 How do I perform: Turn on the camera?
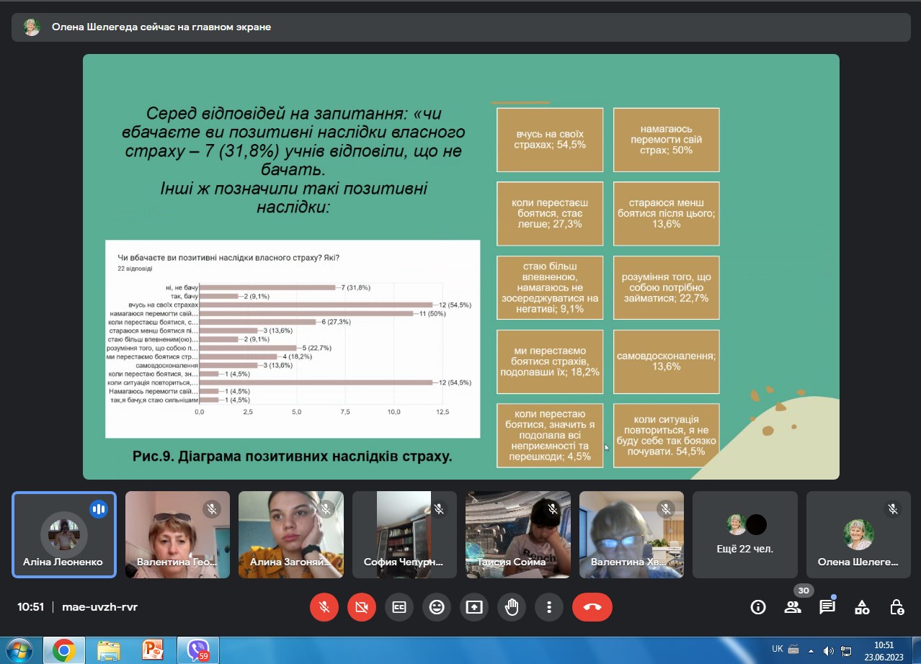click(362, 607)
